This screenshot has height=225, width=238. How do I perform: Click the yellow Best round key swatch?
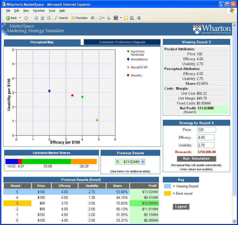click(x=167, y=193)
